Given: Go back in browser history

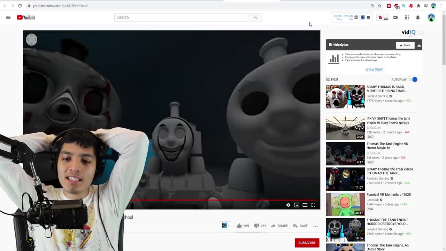Looking at the screenshot, I should 5,6.
